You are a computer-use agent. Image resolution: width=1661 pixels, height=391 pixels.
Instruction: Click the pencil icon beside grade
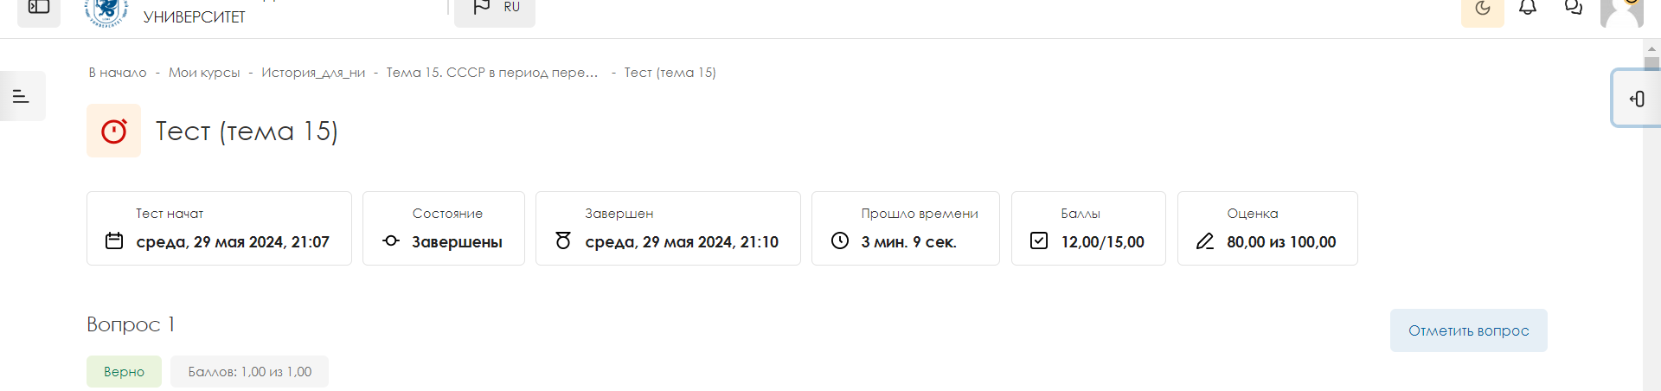1205,241
